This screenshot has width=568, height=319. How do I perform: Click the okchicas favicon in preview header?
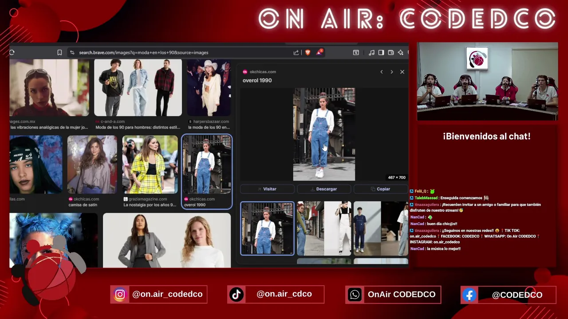click(x=245, y=72)
